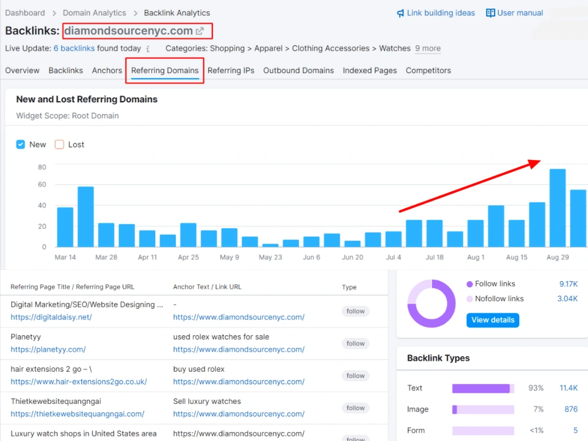Click the Image backlink type bar

[483, 409]
